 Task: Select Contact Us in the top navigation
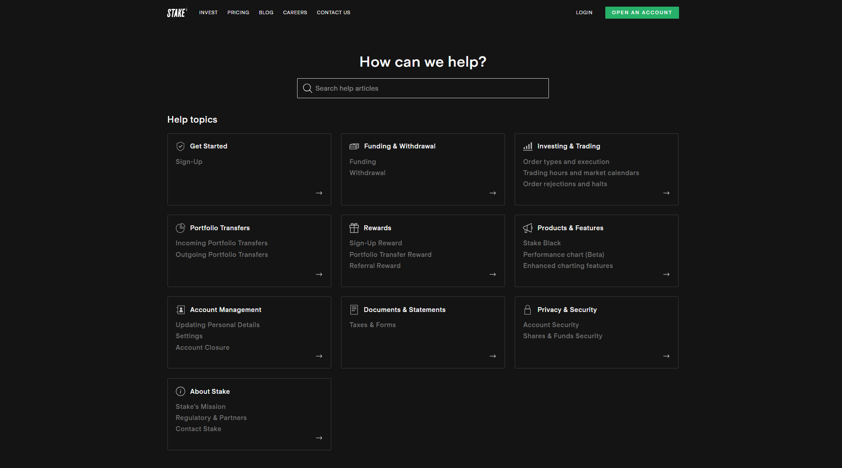pyautogui.click(x=334, y=12)
